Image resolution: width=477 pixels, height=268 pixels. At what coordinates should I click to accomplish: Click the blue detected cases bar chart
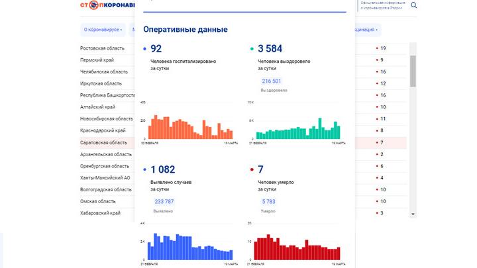[x=189, y=247]
